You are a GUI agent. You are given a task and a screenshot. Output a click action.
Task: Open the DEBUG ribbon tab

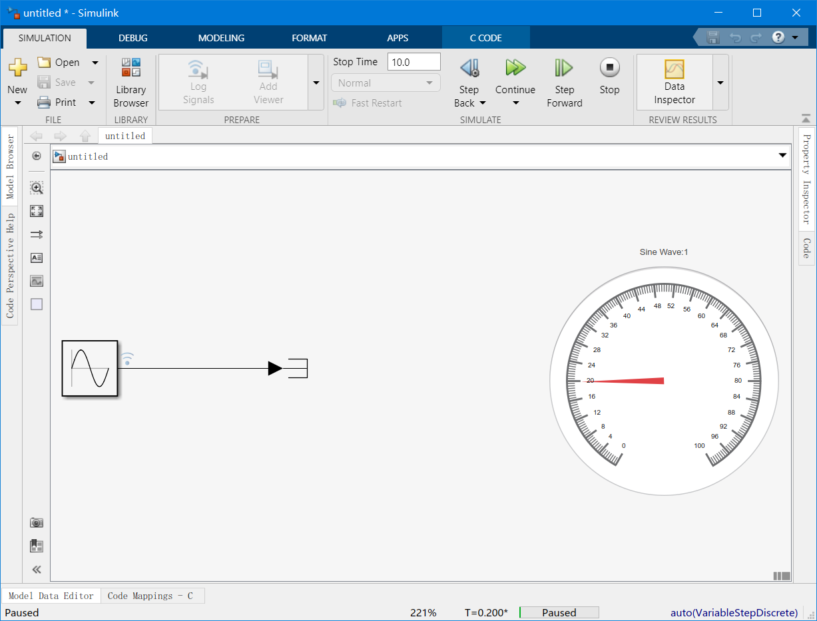(133, 38)
